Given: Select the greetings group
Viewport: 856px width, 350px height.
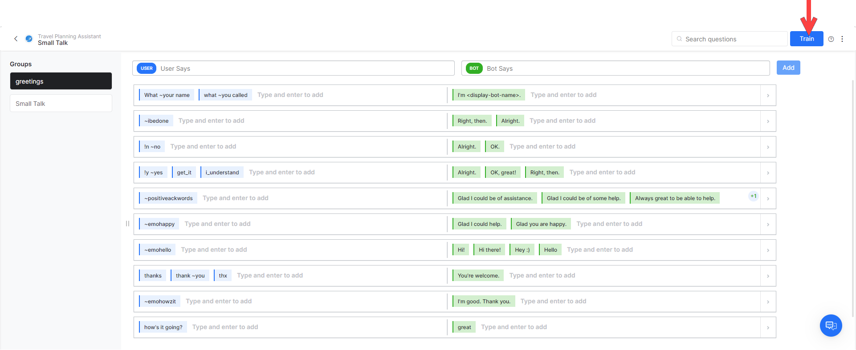Looking at the screenshot, I should pyautogui.click(x=61, y=81).
